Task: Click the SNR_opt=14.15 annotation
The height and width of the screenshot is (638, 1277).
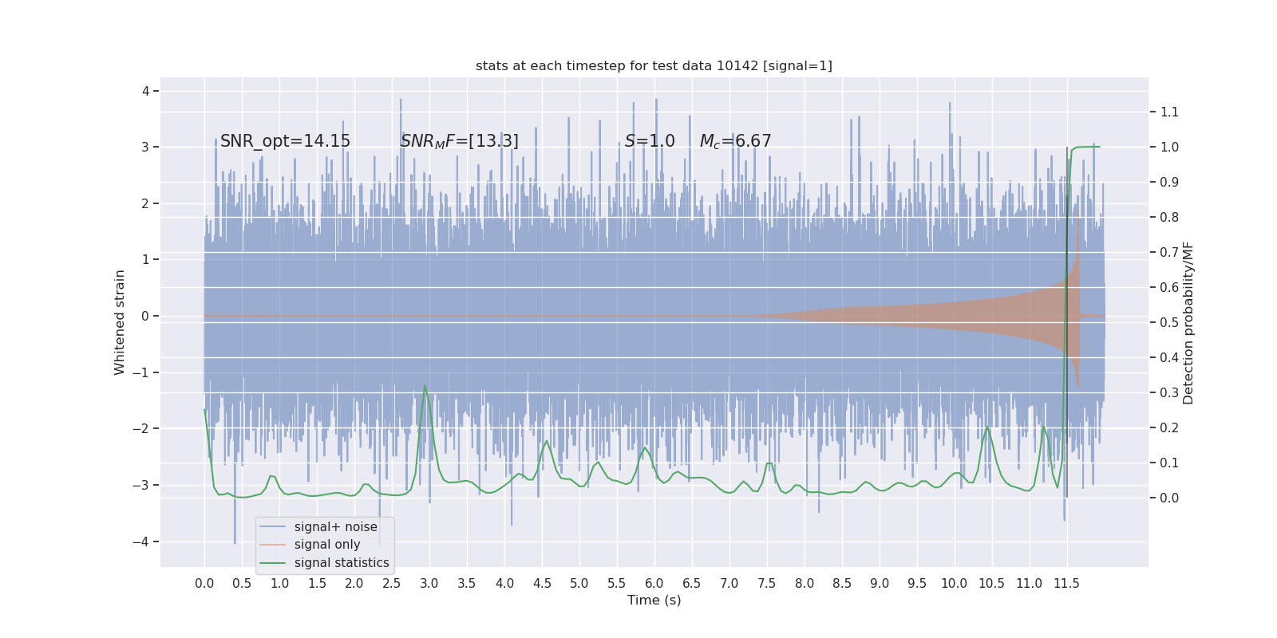Action: 285,141
